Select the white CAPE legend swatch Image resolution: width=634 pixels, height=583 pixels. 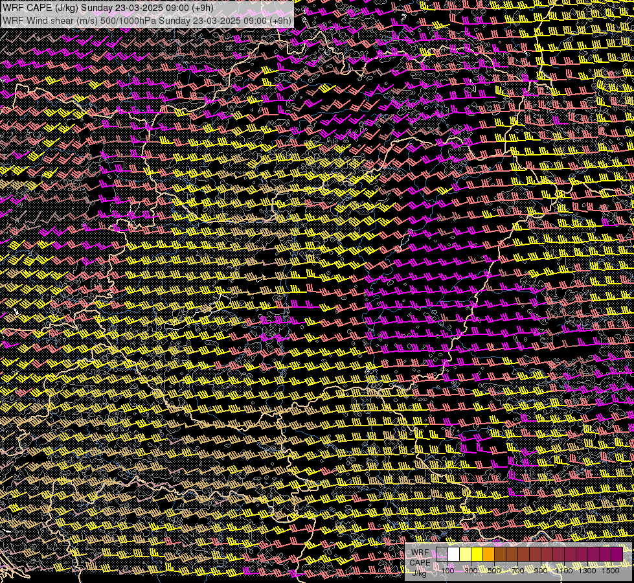pos(454,554)
